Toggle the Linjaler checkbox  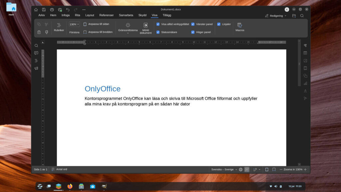tap(219, 24)
